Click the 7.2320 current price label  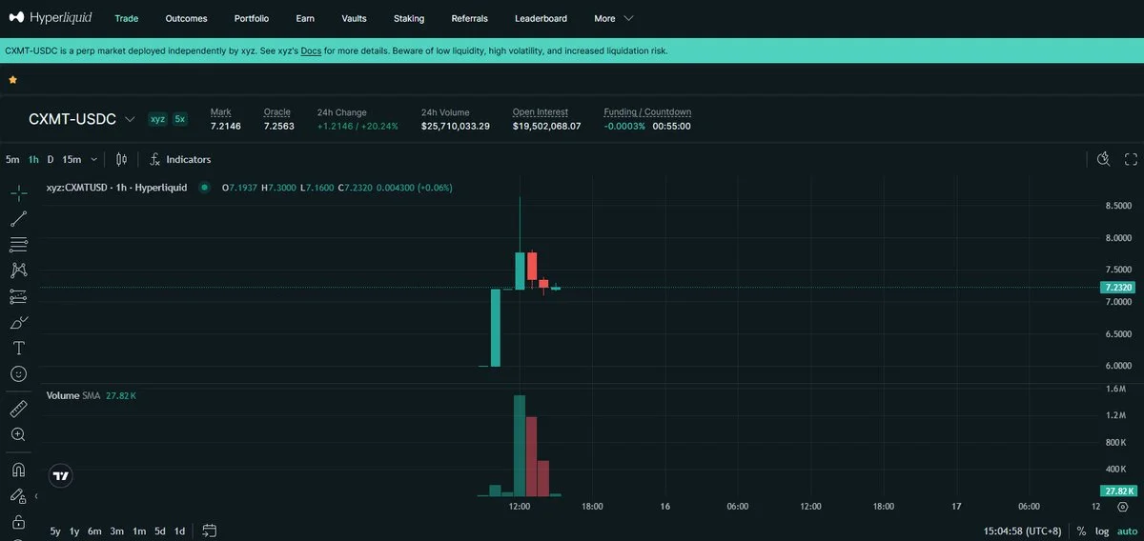(x=1118, y=287)
